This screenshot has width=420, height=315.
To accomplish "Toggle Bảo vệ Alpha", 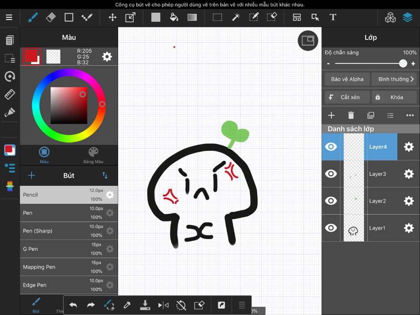I will [x=347, y=79].
